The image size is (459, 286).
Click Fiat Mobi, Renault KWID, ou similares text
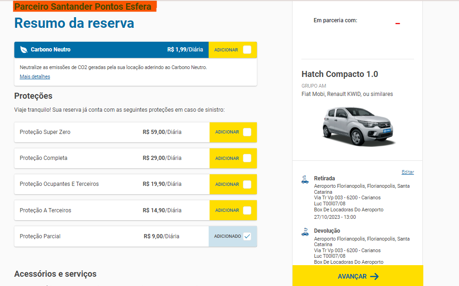tap(347, 94)
